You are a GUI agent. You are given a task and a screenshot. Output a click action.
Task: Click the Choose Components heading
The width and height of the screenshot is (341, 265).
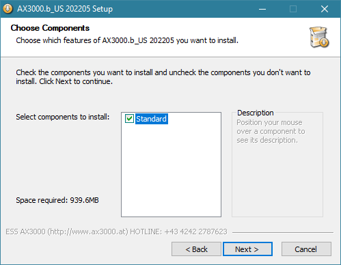point(50,28)
